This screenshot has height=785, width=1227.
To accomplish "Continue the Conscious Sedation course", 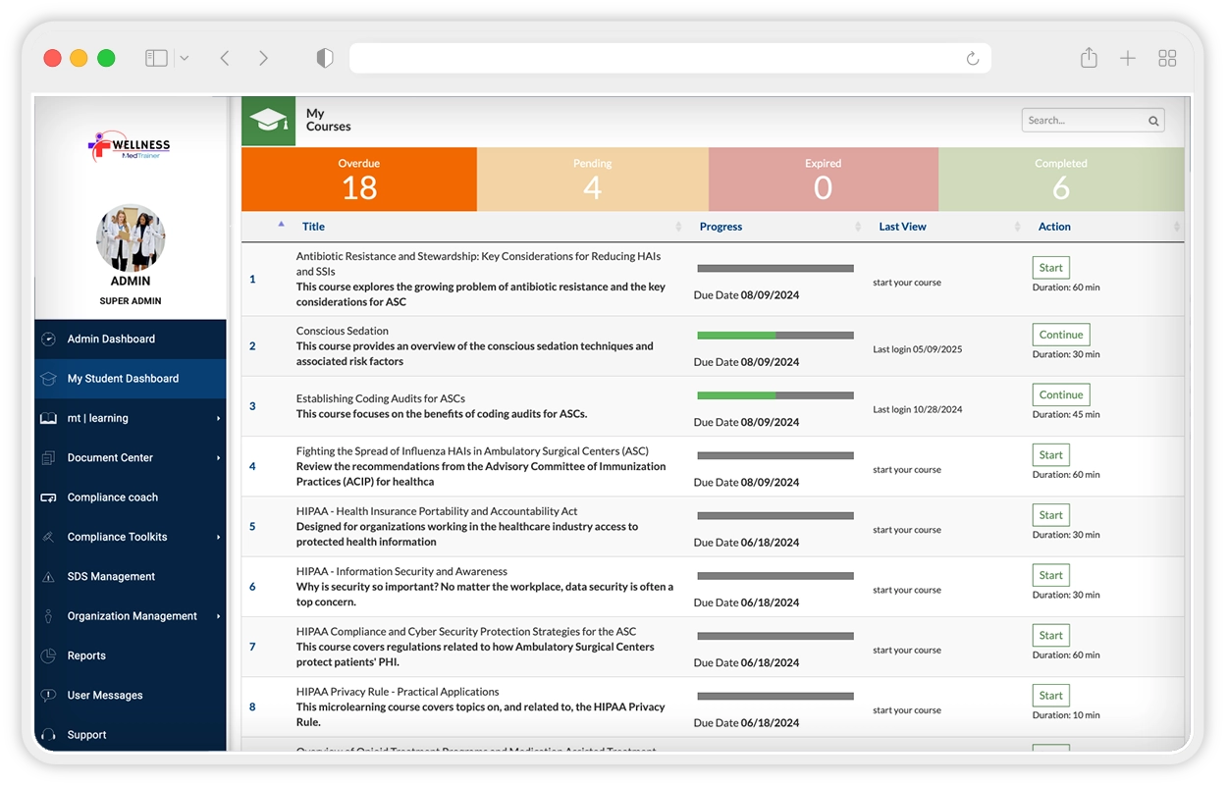I will pos(1060,335).
